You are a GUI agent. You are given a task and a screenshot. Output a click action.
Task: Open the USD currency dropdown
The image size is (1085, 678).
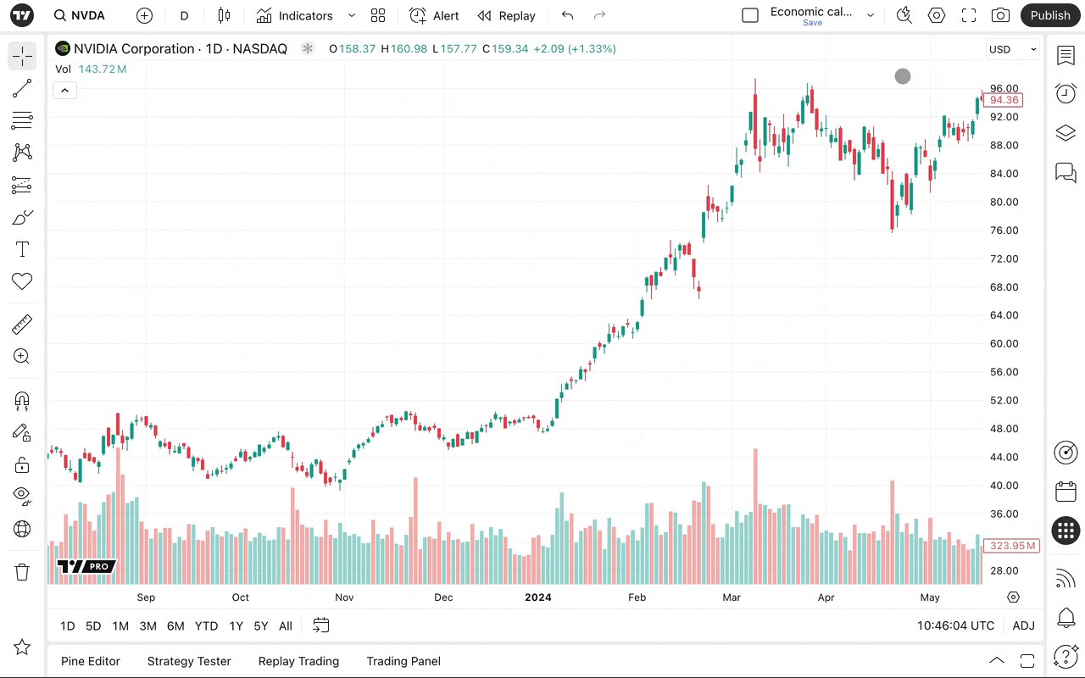pos(1013,49)
